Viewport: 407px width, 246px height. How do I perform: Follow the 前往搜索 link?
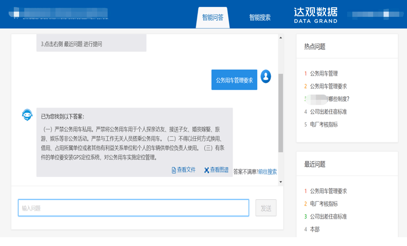[x=267, y=172]
